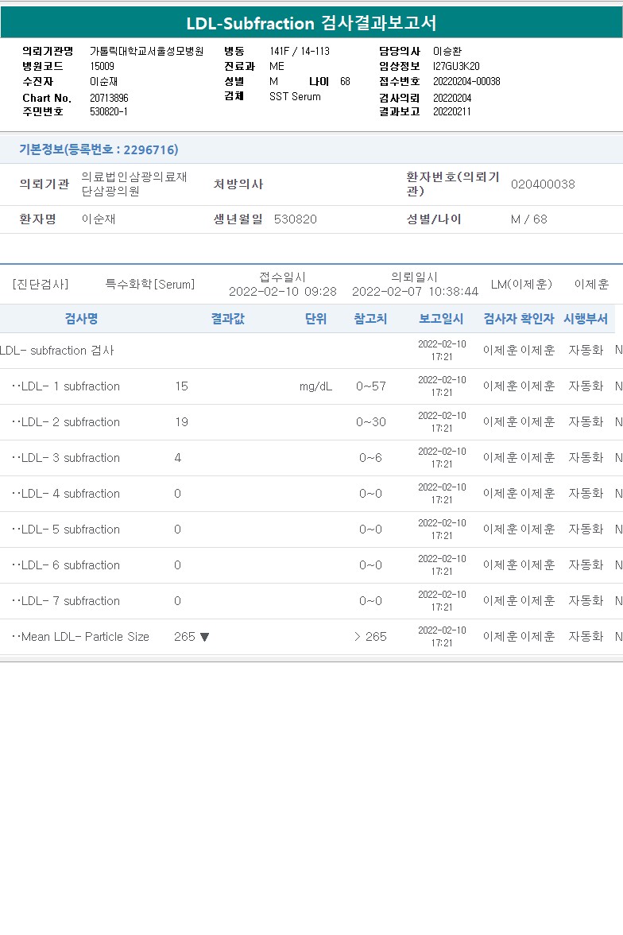
Task: Click the down-triangle icon beside 265
Action: pos(204,637)
